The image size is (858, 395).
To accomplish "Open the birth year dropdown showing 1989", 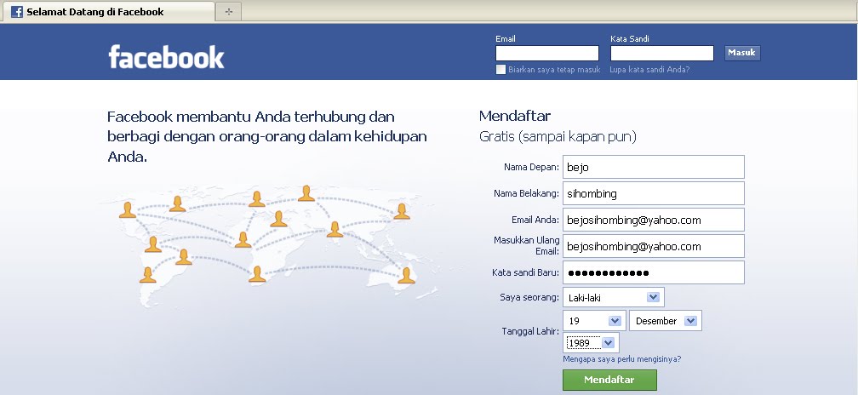I will point(591,343).
